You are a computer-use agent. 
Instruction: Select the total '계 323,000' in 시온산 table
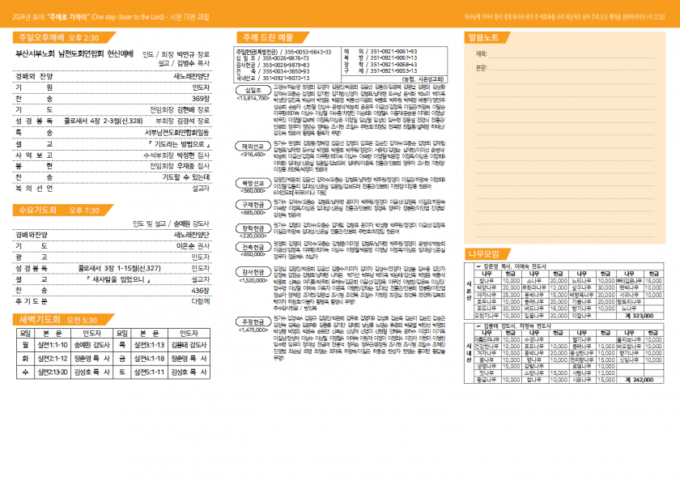[x=640, y=316]
